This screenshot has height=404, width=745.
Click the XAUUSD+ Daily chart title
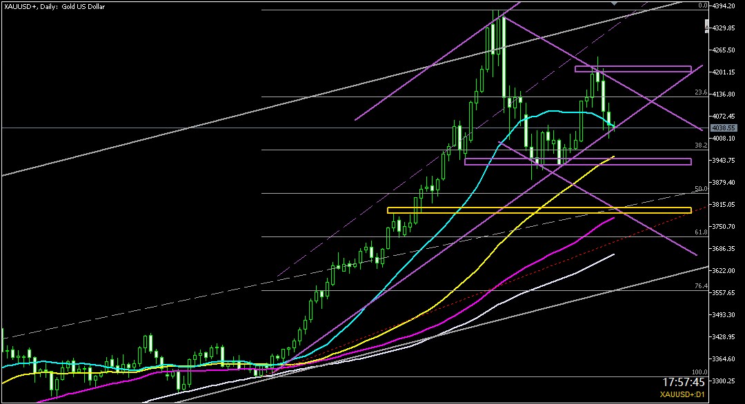48,6
